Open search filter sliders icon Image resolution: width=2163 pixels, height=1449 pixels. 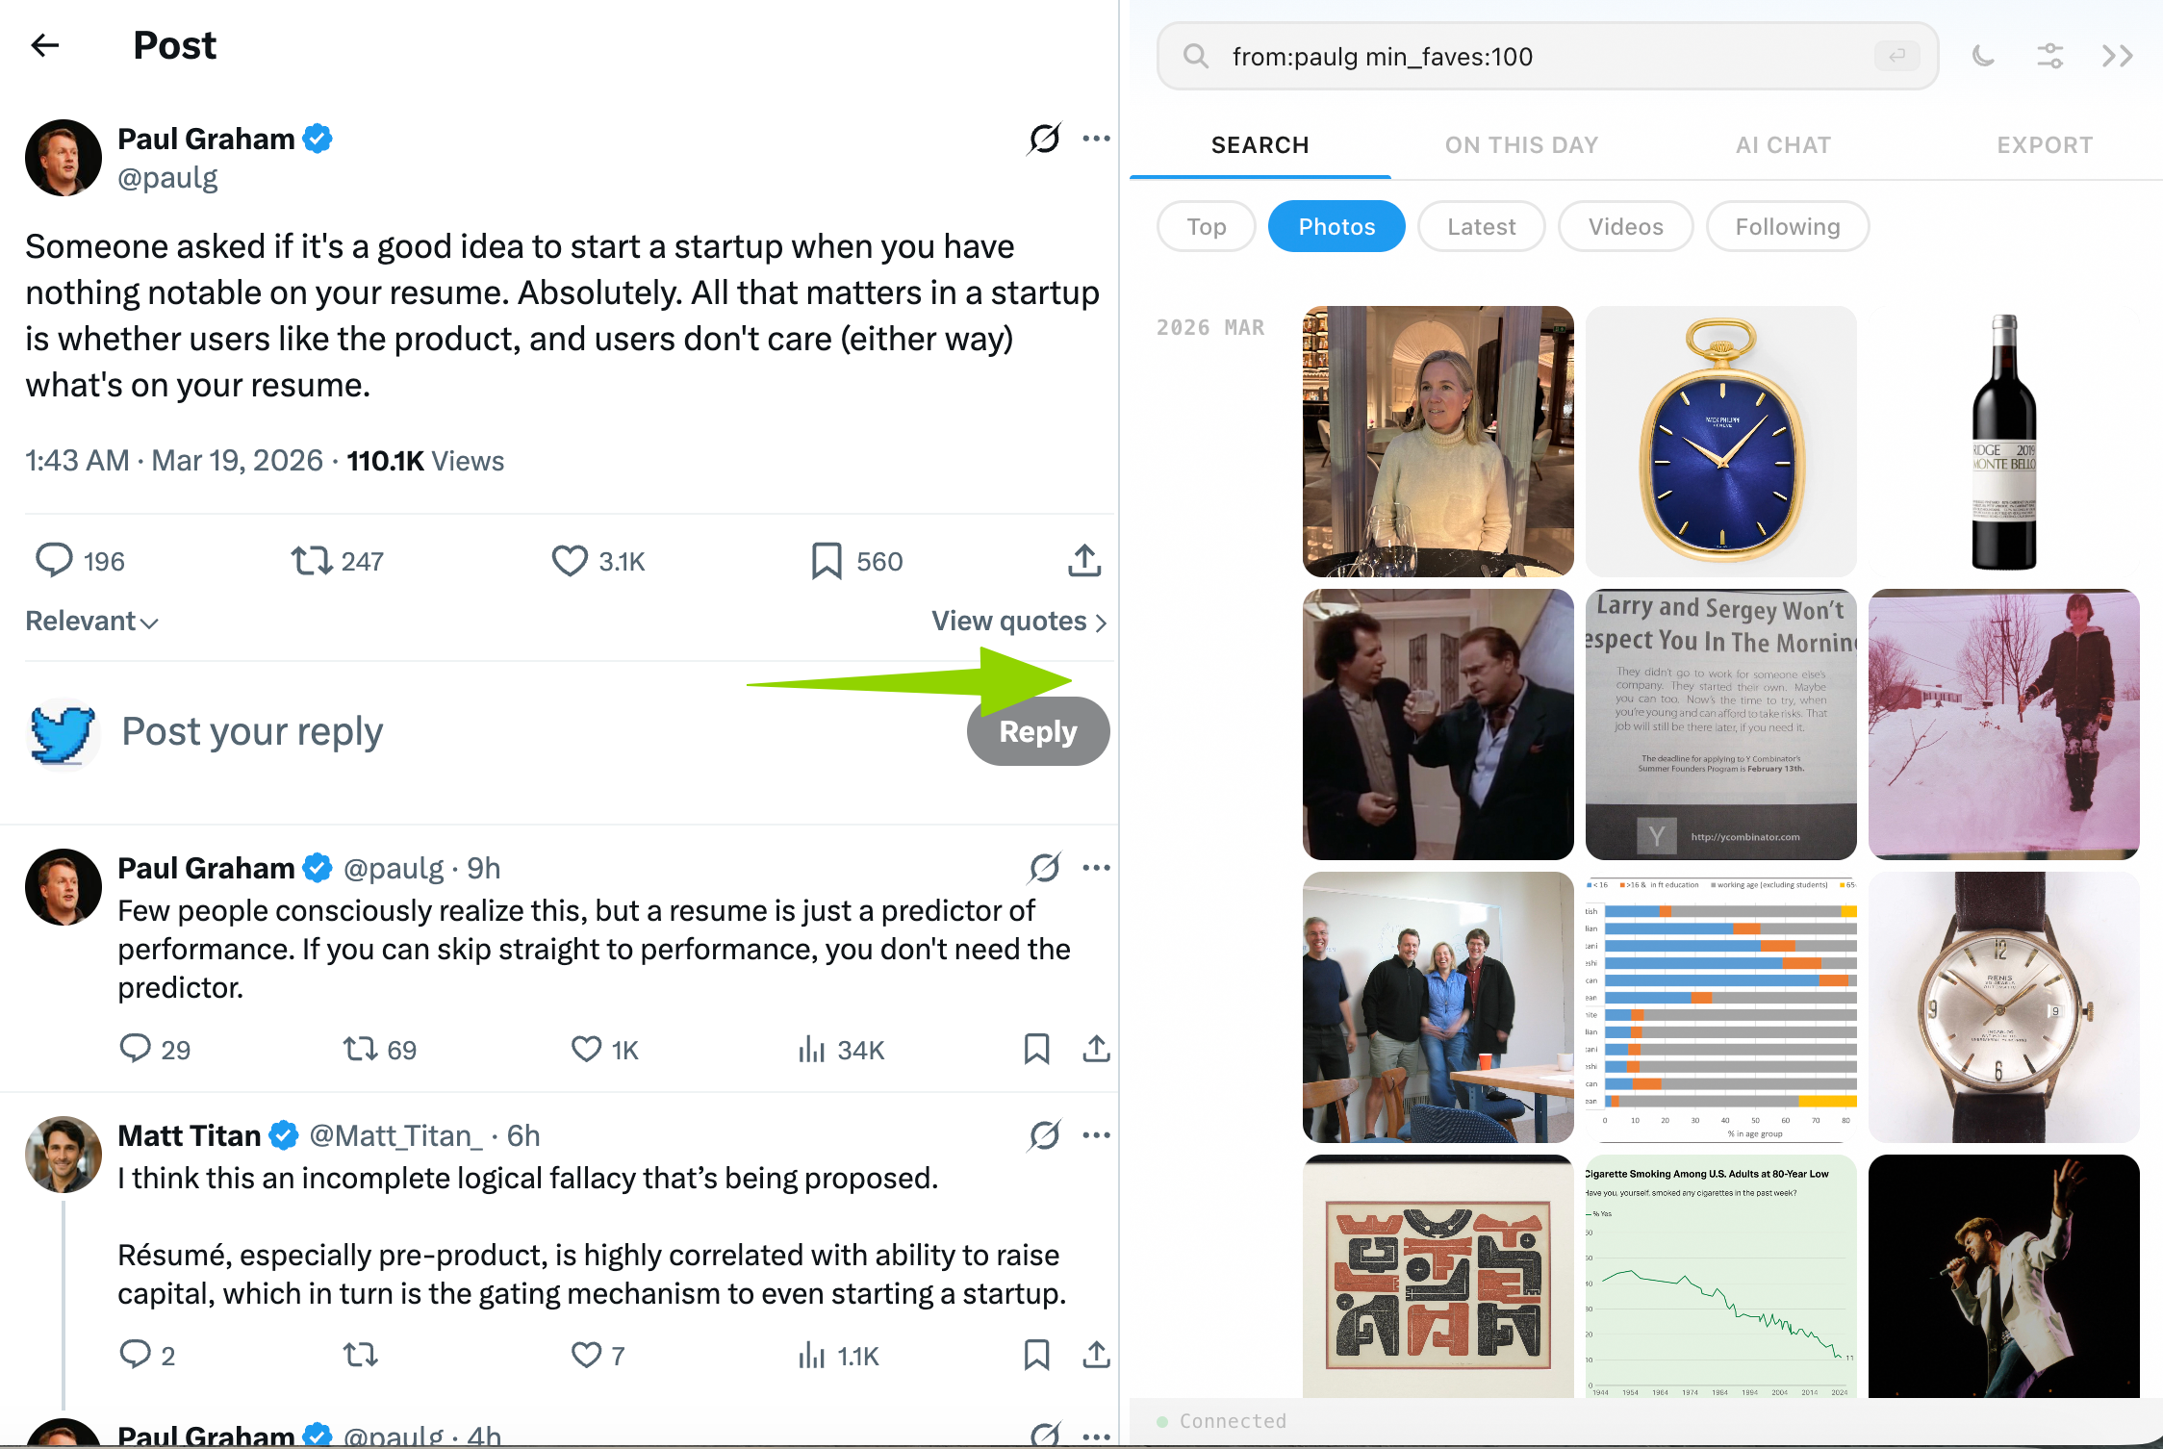pos(2050,57)
